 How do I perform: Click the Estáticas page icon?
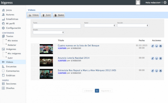point(3,75)
